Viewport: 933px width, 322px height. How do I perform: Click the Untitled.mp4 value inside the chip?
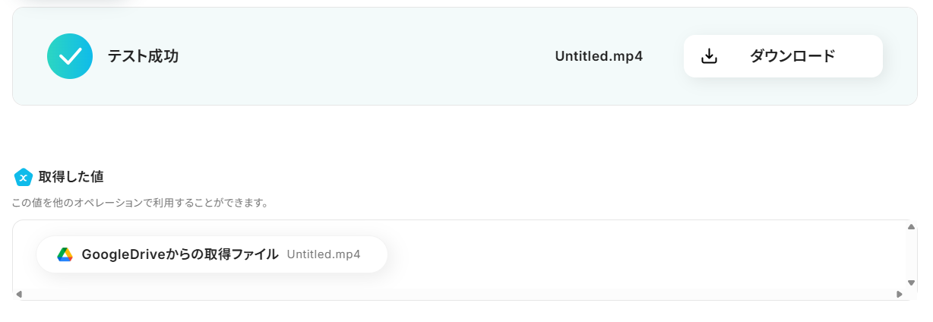coord(324,254)
